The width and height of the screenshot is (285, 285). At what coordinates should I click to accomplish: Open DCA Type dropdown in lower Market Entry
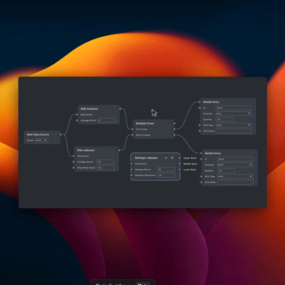235,176
